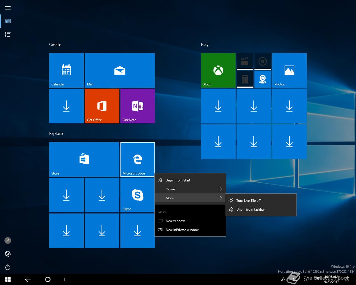Click the Create group heading
The width and height of the screenshot is (356, 285).
pos(55,45)
